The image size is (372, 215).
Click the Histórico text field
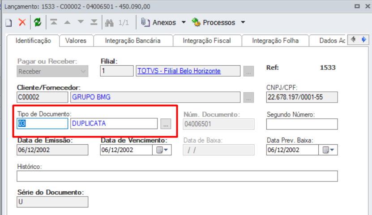177,176
